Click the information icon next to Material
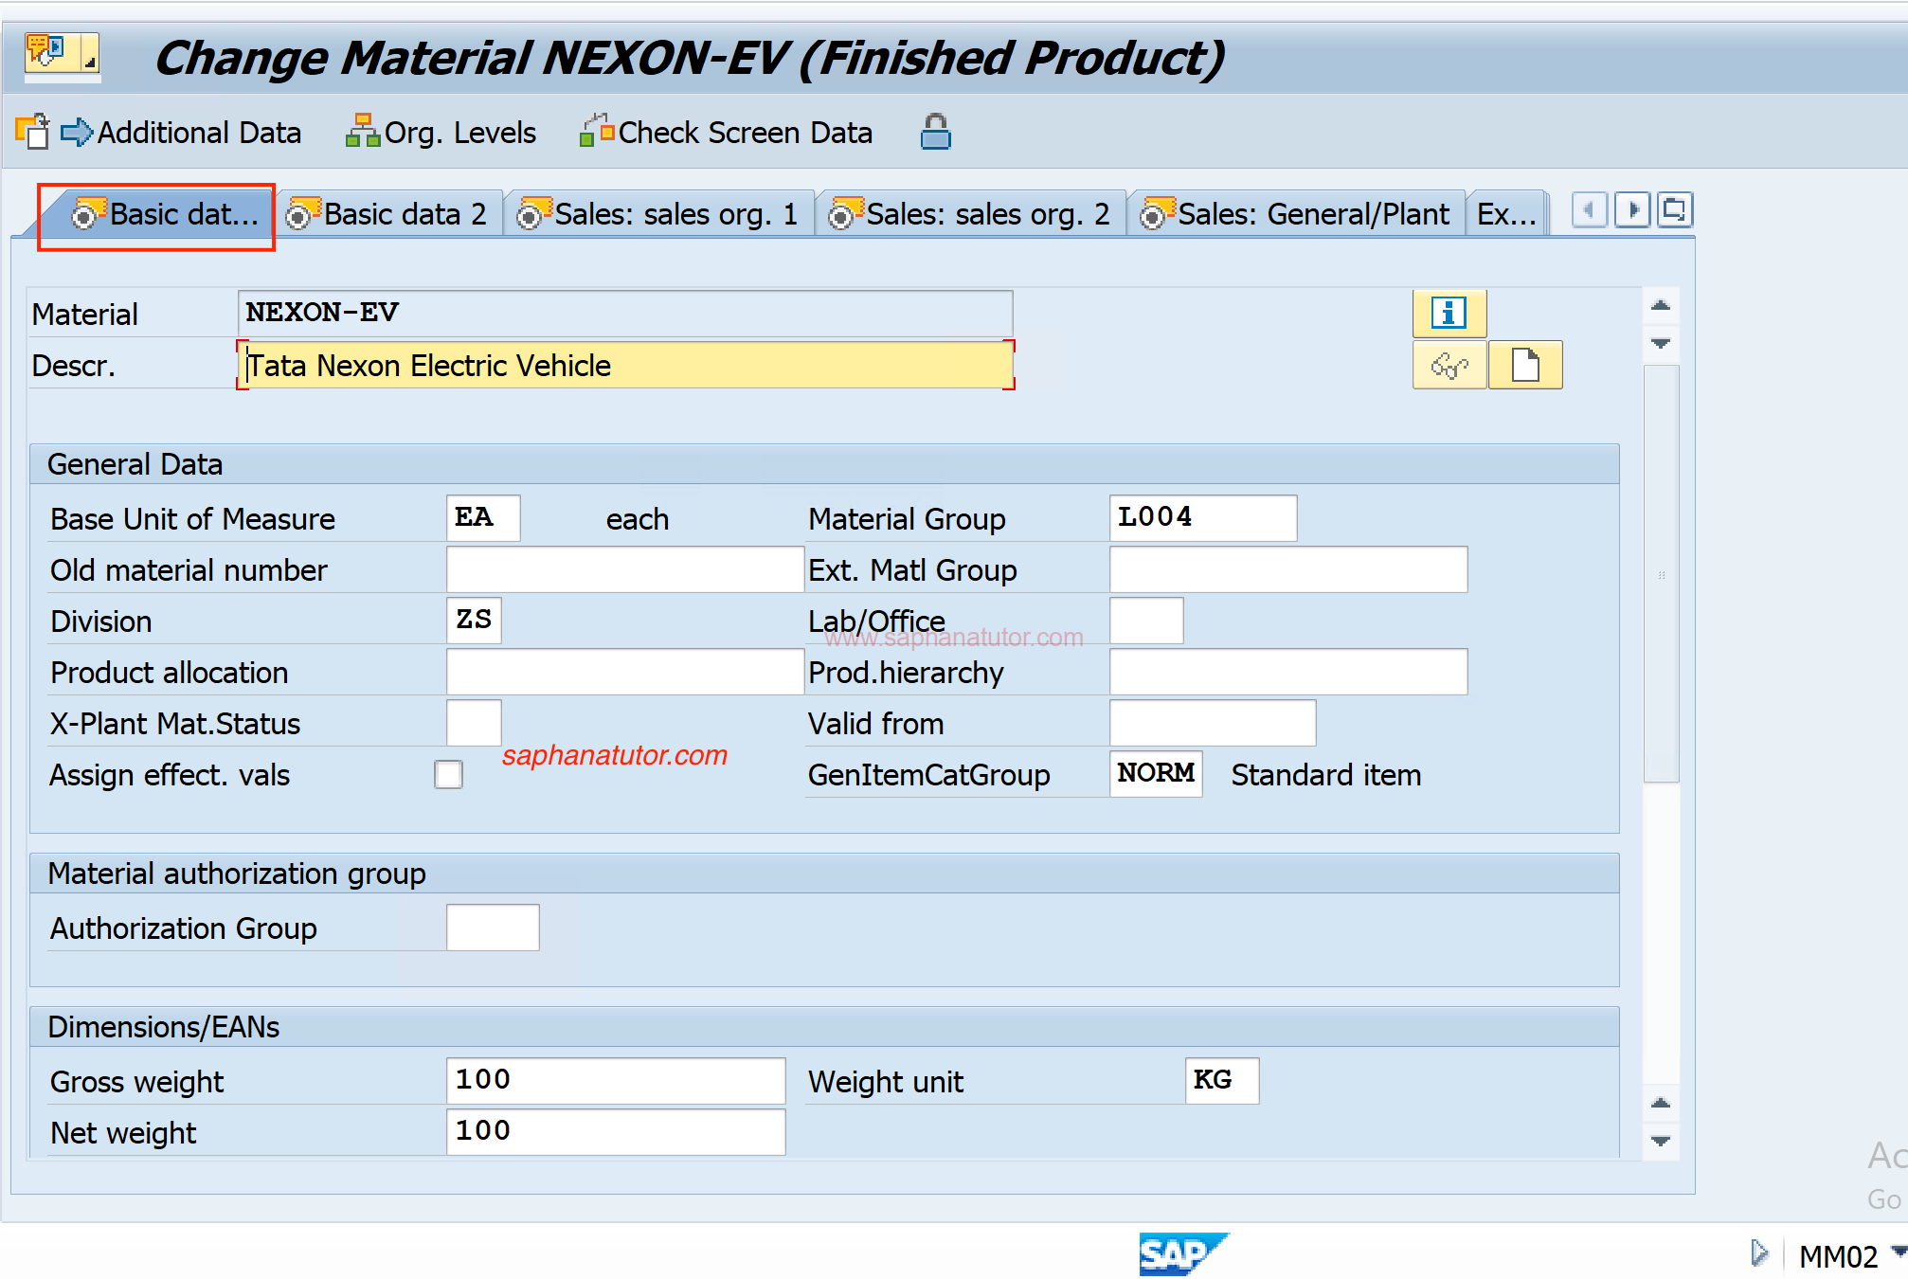The width and height of the screenshot is (1908, 1279). (1449, 313)
